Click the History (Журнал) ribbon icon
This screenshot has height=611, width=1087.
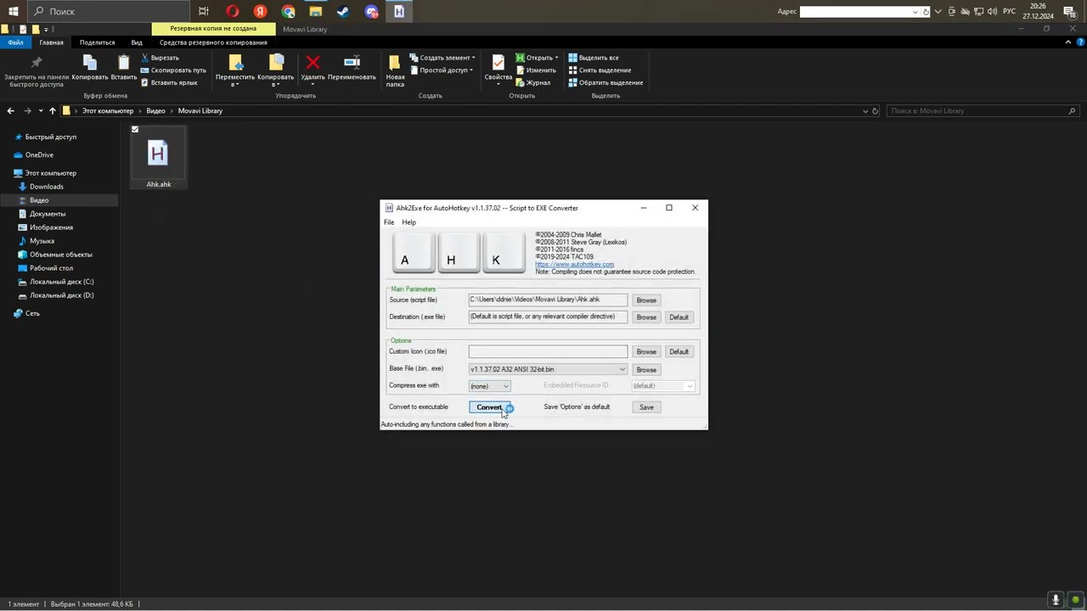[x=532, y=82]
